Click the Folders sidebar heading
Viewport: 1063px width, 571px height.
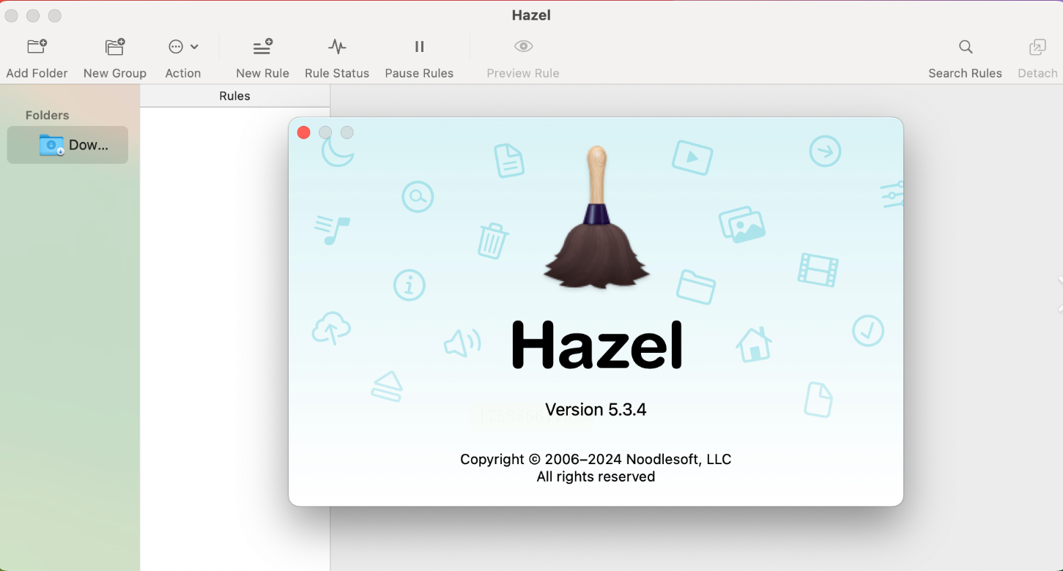[x=47, y=115]
